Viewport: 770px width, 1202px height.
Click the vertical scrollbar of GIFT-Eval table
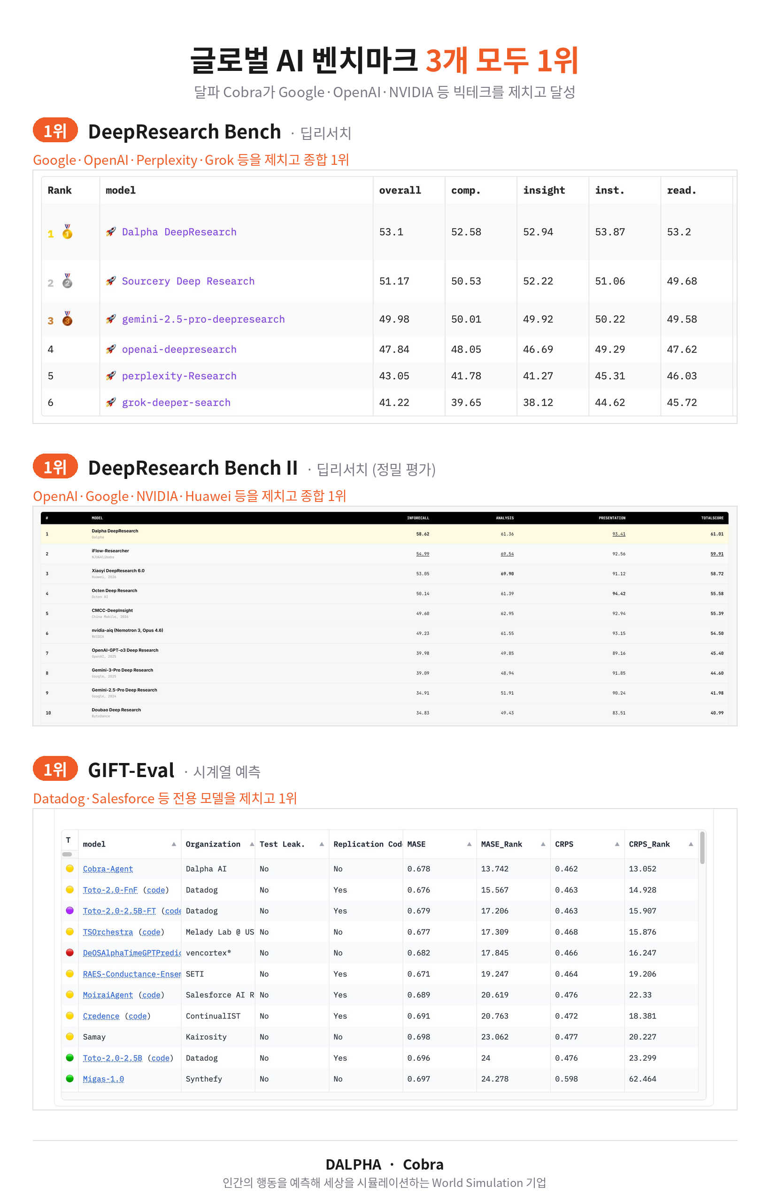tap(702, 847)
